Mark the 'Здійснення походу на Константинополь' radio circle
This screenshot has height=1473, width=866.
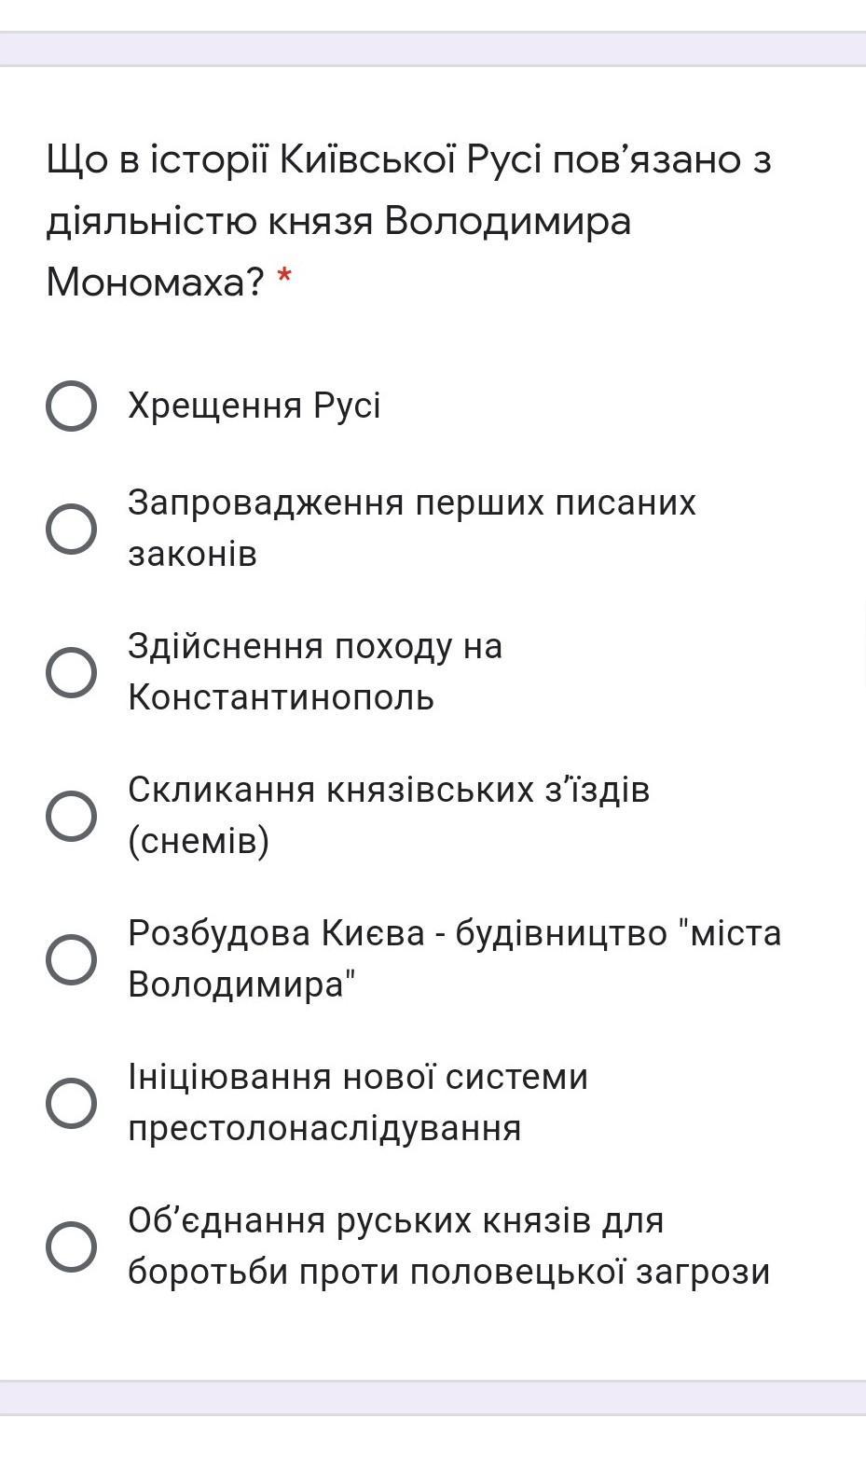(x=71, y=672)
